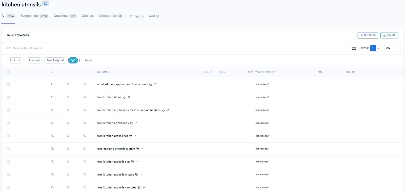This screenshot has height=193, width=405.
Task: Click the VOL. column info icon
Action: coord(211,72)
